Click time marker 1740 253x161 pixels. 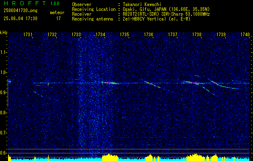click(245, 34)
